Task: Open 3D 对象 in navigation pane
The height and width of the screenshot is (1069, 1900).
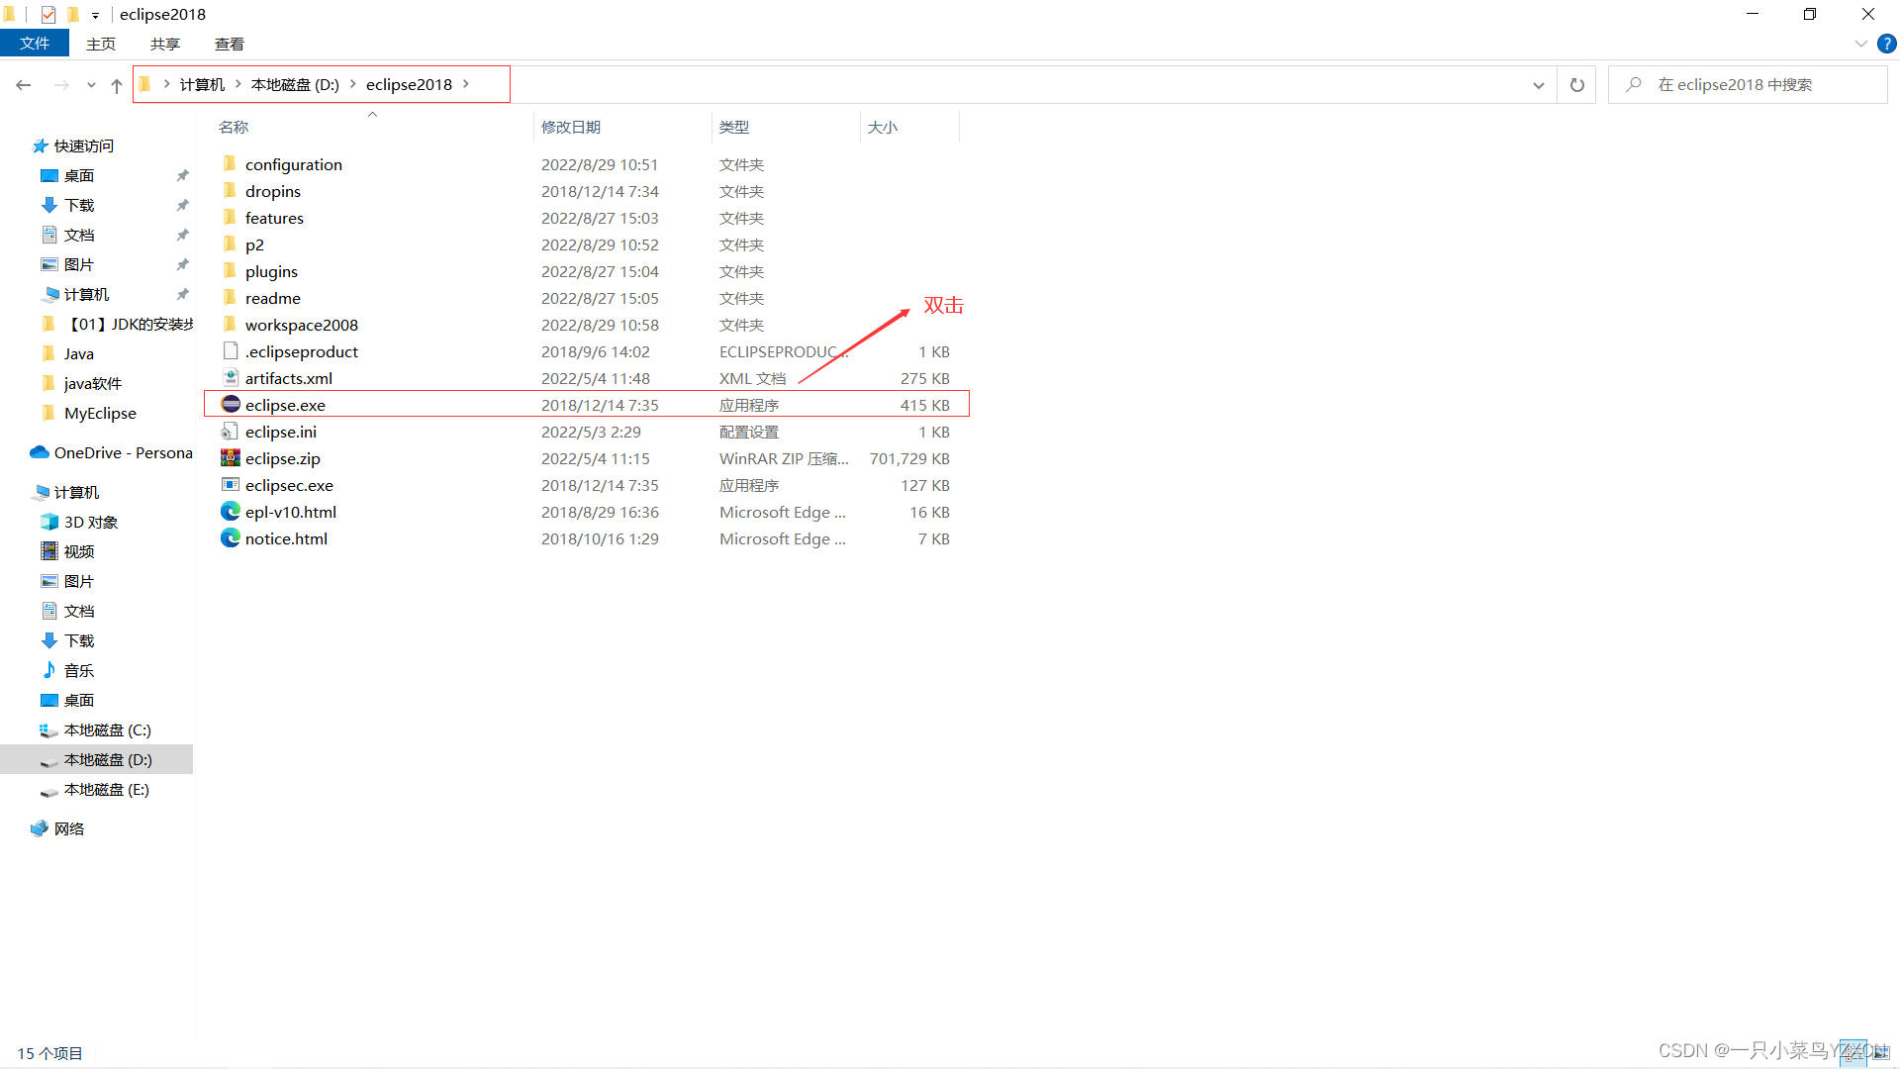Action: pos(90,522)
